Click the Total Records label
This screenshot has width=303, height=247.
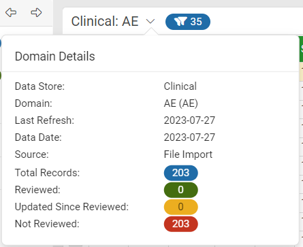pyautogui.click(x=47, y=173)
